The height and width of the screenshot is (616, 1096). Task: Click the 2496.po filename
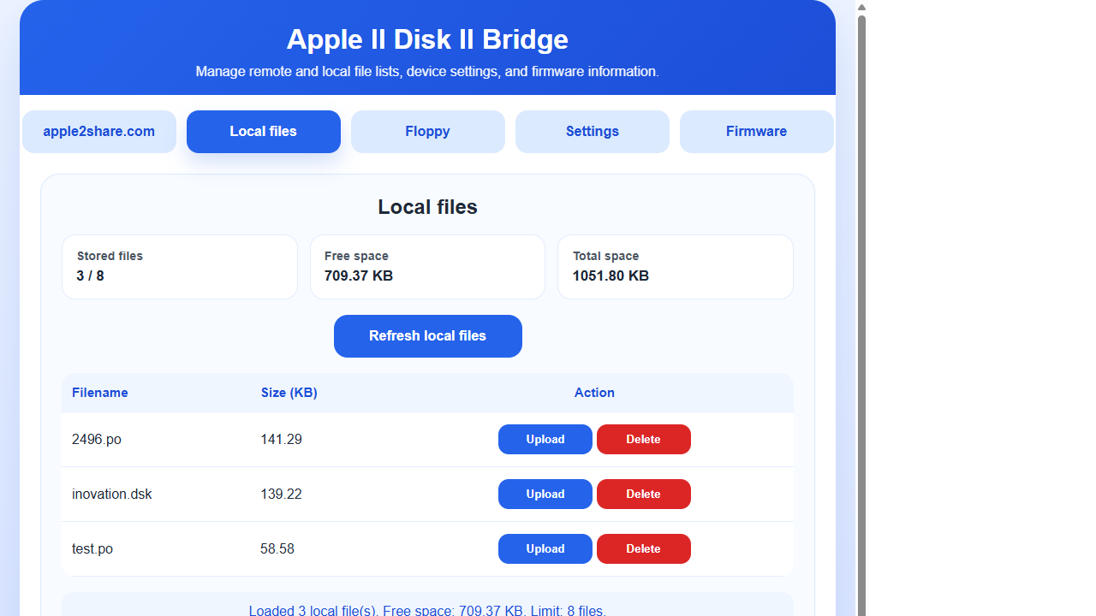97,440
